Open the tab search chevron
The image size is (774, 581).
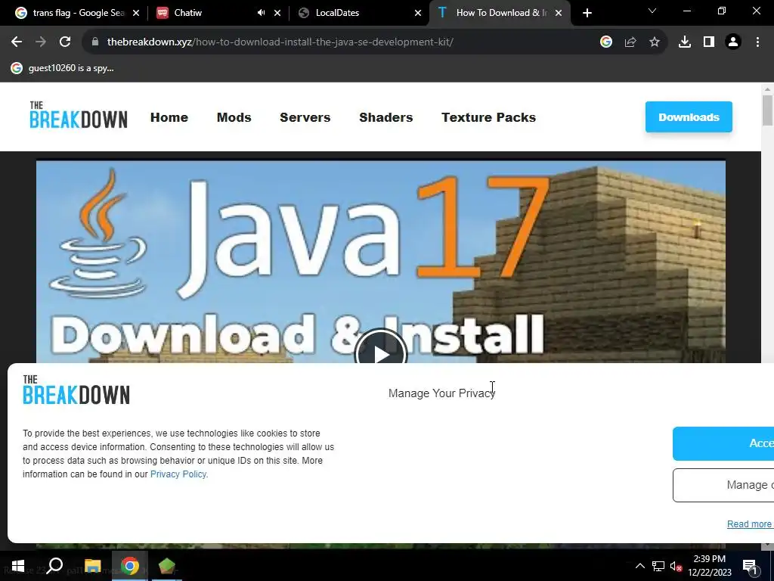pyautogui.click(x=652, y=11)
